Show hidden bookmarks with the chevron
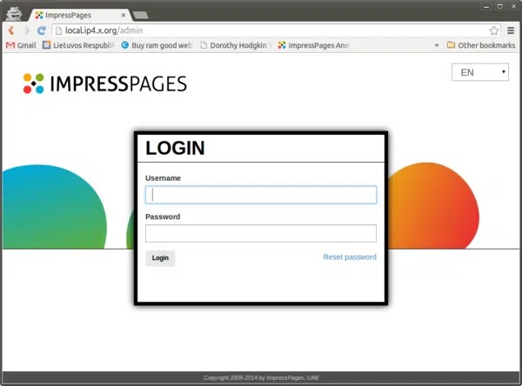The image size is (522, 386). point(437,45)
